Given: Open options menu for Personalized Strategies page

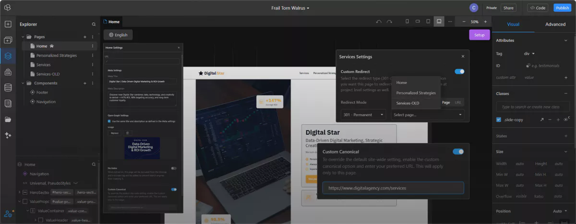Looking at the screenshot, I should (x=93, y=55).
